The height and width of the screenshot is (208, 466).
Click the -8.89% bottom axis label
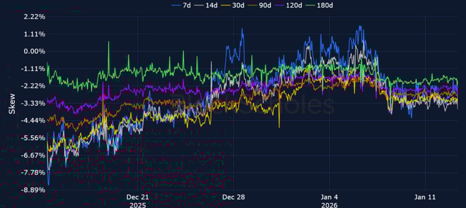coord(34,190)
